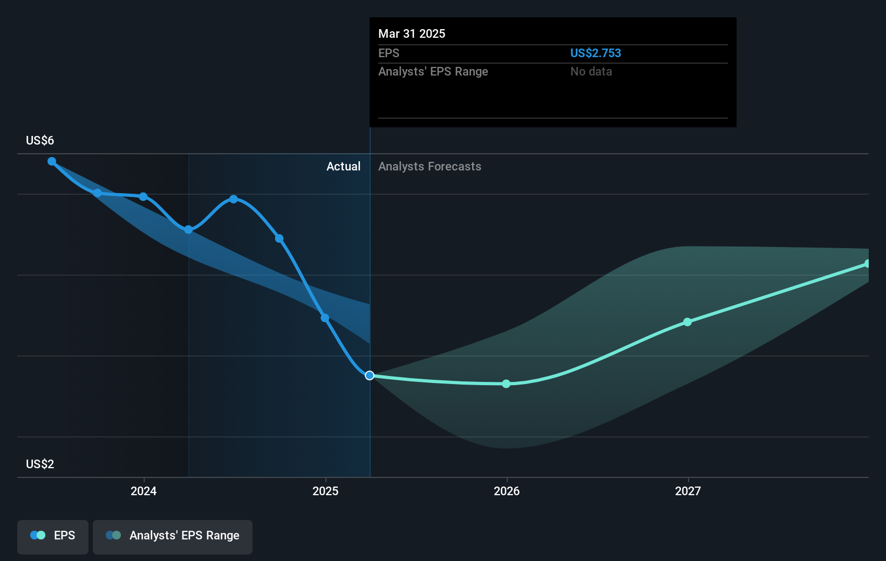886x561 pixels.
Task: Click the last forecast EPS point at chart edge
Action: coord(867,264)
